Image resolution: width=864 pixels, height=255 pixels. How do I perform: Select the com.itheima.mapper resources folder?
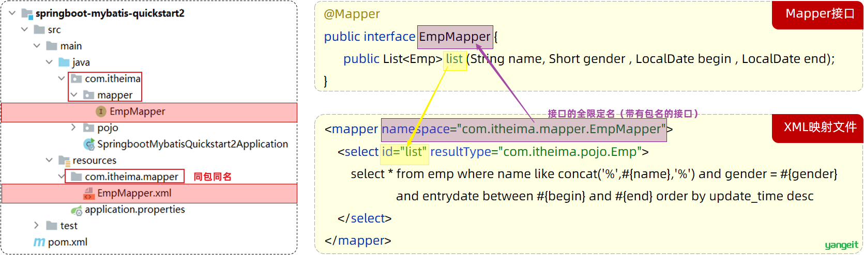[131, 177]
